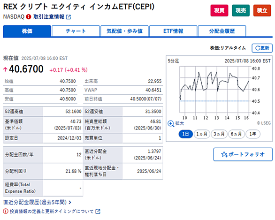Open the チャート tab
The width and height of the screenshot is (275, 220).
[x=76, y=31]
